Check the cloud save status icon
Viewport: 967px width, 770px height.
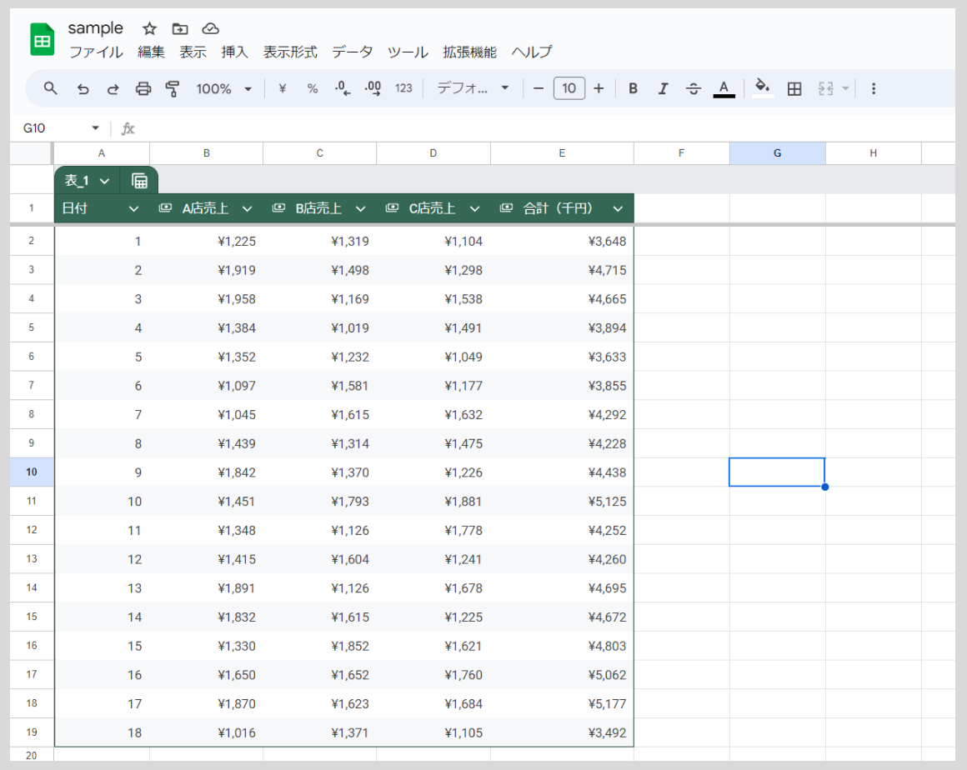click(210, 29)
